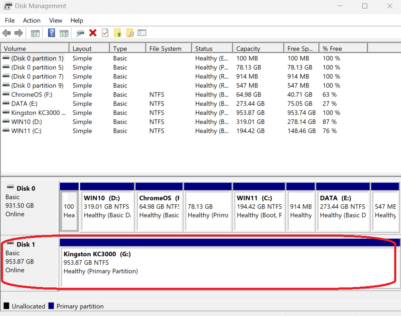Sort list by File System column header
Image resolution: width=401 pixels, height=316 pixels.
pos(165,49)
